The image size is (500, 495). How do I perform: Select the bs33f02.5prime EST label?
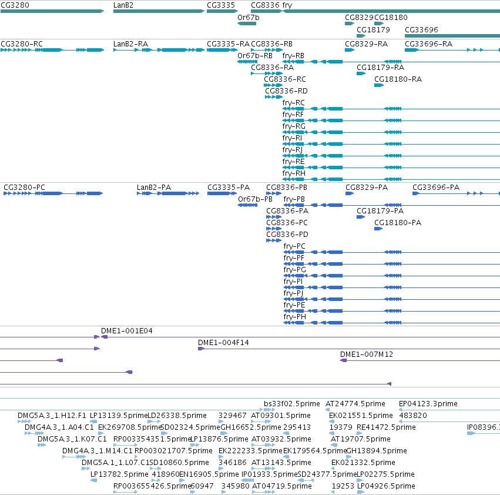click(x=292, y=404)
